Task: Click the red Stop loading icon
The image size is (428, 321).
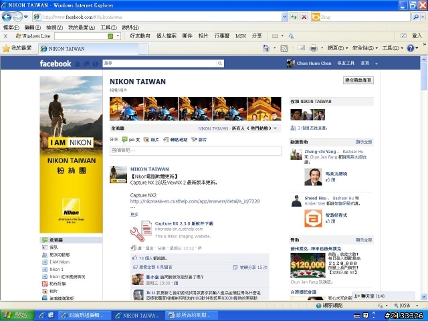Action: pyautogui.click(x=304, y=17)
